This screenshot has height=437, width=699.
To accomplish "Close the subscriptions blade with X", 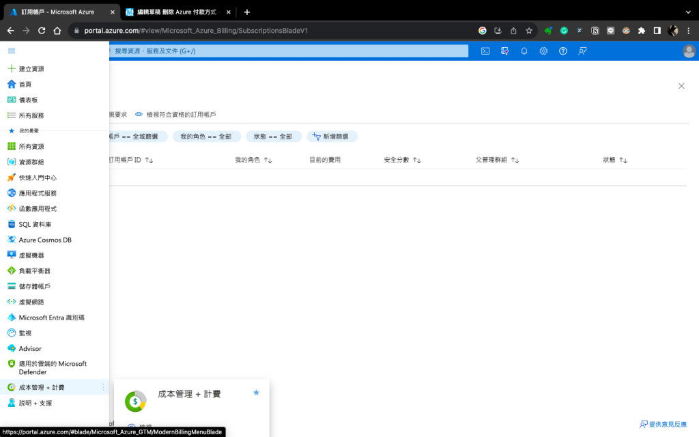I will pos(681,86).
